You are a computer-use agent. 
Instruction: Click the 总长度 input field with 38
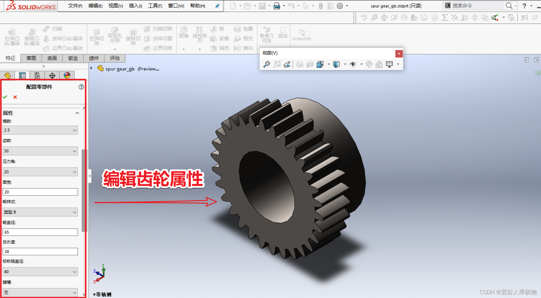(40, 252)
